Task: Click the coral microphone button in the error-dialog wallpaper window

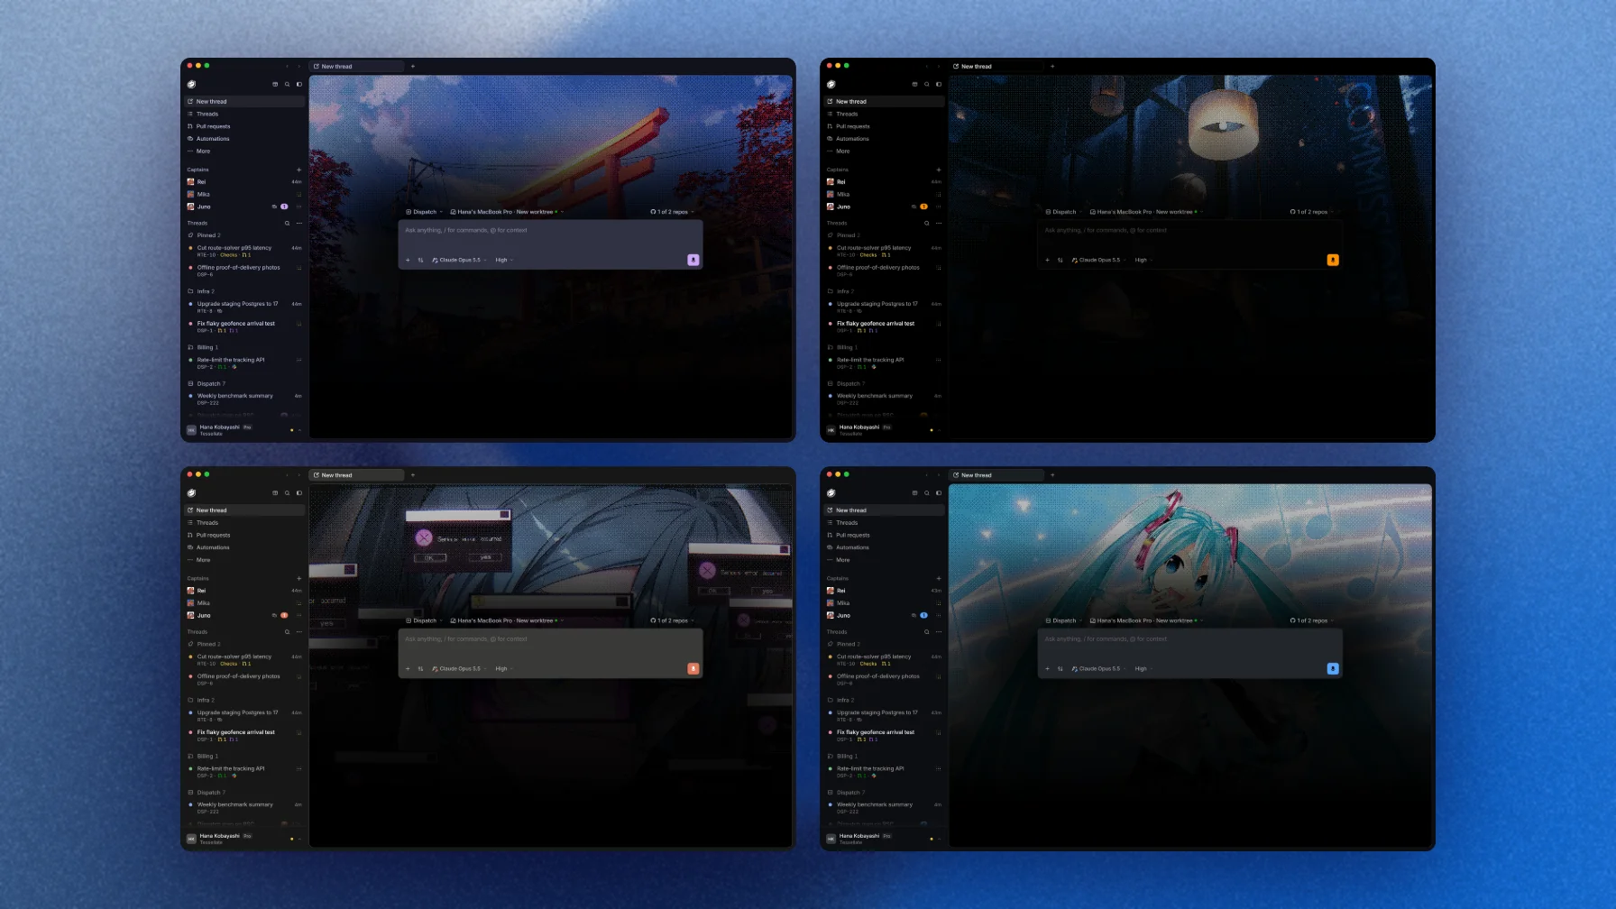Action: pyautogui.click(x=693, y=668)
